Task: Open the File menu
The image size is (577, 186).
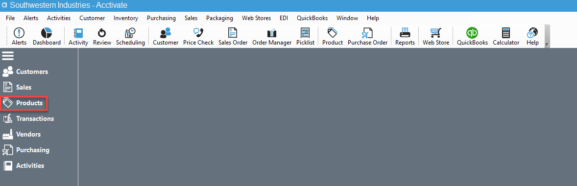Action: point(10,18)
